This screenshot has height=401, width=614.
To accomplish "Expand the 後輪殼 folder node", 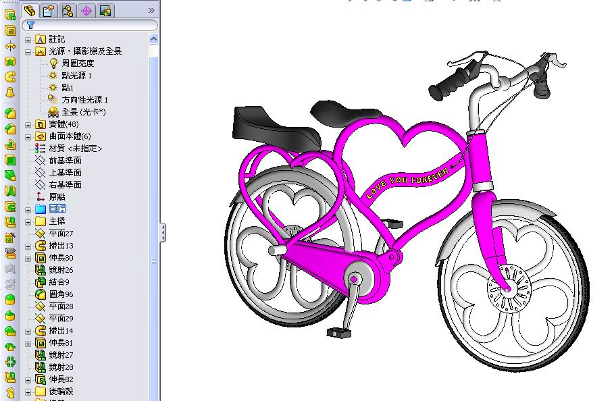I will tap(28, 392).
